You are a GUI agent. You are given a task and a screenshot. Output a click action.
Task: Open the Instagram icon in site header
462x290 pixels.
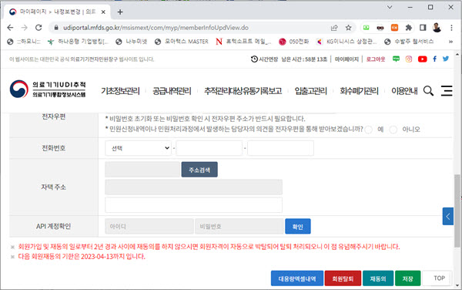(409, 59)
